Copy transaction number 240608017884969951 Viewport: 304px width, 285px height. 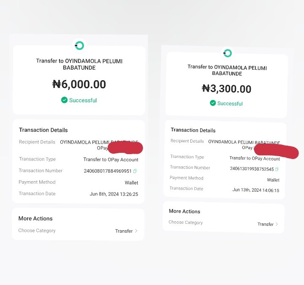[135, 171]
